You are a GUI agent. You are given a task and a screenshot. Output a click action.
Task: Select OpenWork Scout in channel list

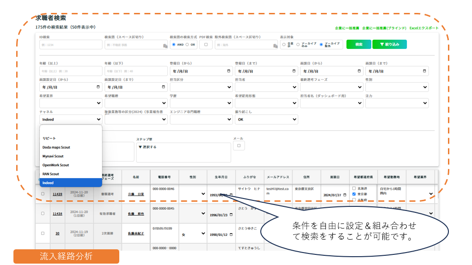click(56, 165)
